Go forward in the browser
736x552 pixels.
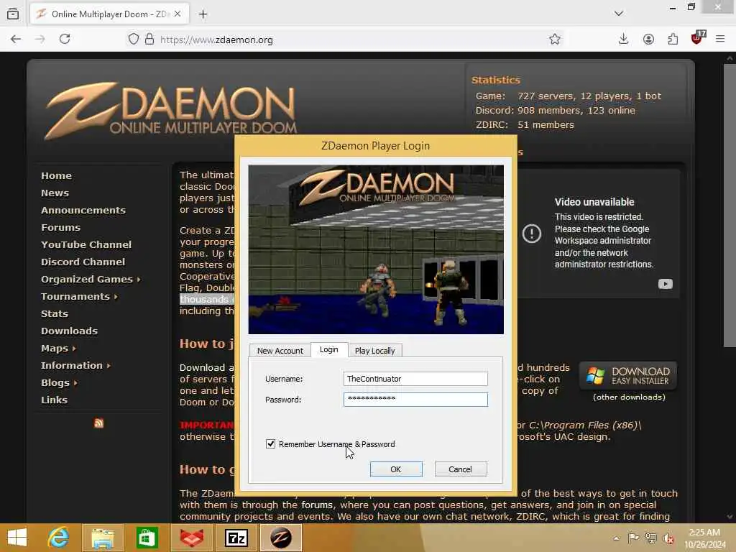pyautogui.click(x=40, y=39)
